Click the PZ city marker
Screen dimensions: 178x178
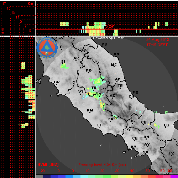coord(171,155)
